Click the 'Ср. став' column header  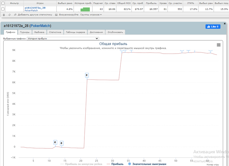click(x=110, y=3)
